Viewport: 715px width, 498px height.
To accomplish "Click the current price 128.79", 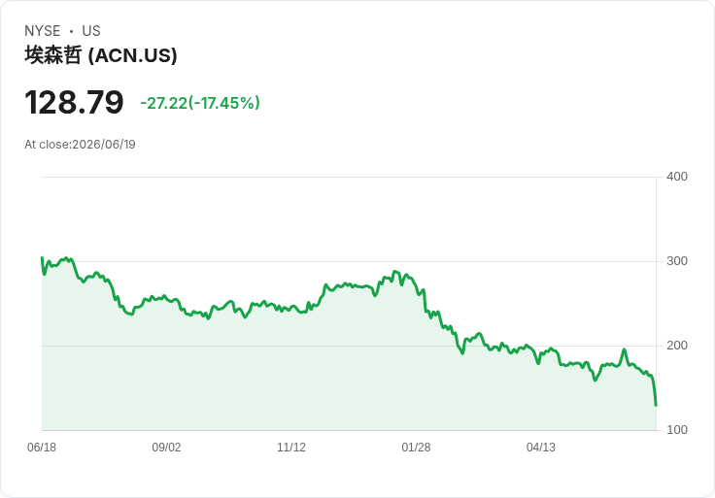I will pos(74,102).
